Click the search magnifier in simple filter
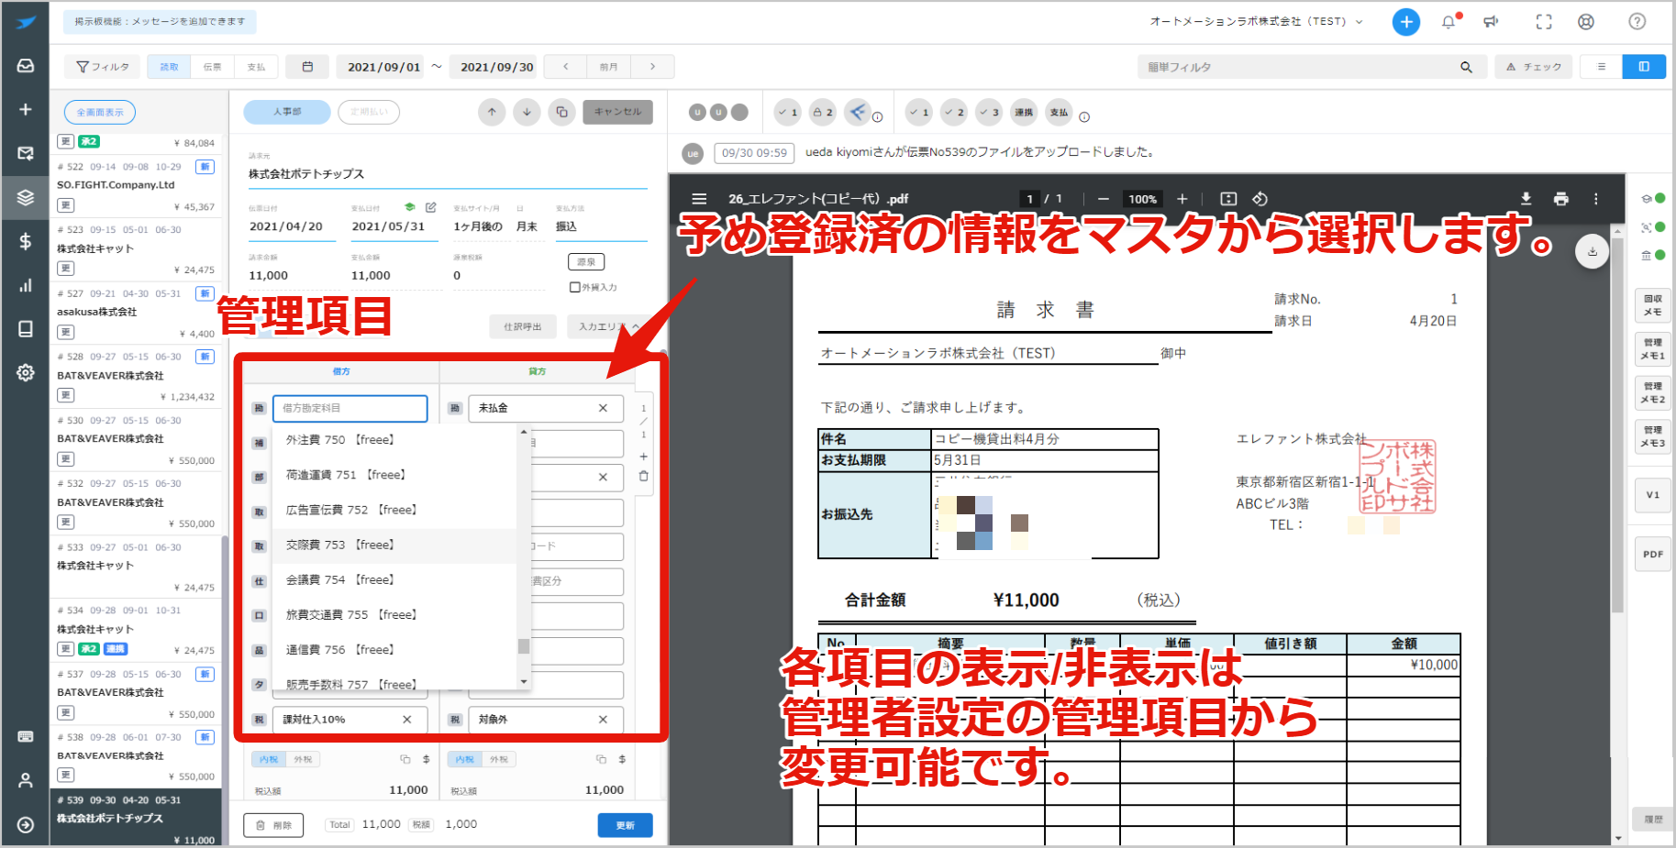The image size is (1676, 848). (x=1466, y=67)
